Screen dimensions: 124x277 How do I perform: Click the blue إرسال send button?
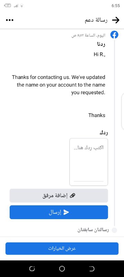pyautogui.click(x=59, y=212)
